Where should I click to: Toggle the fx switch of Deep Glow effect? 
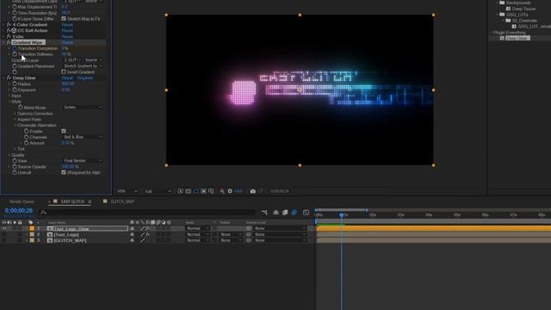(9, 78)
